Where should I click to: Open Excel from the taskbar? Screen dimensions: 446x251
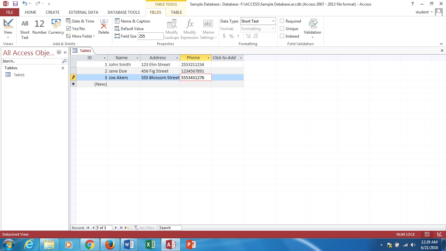150,244
